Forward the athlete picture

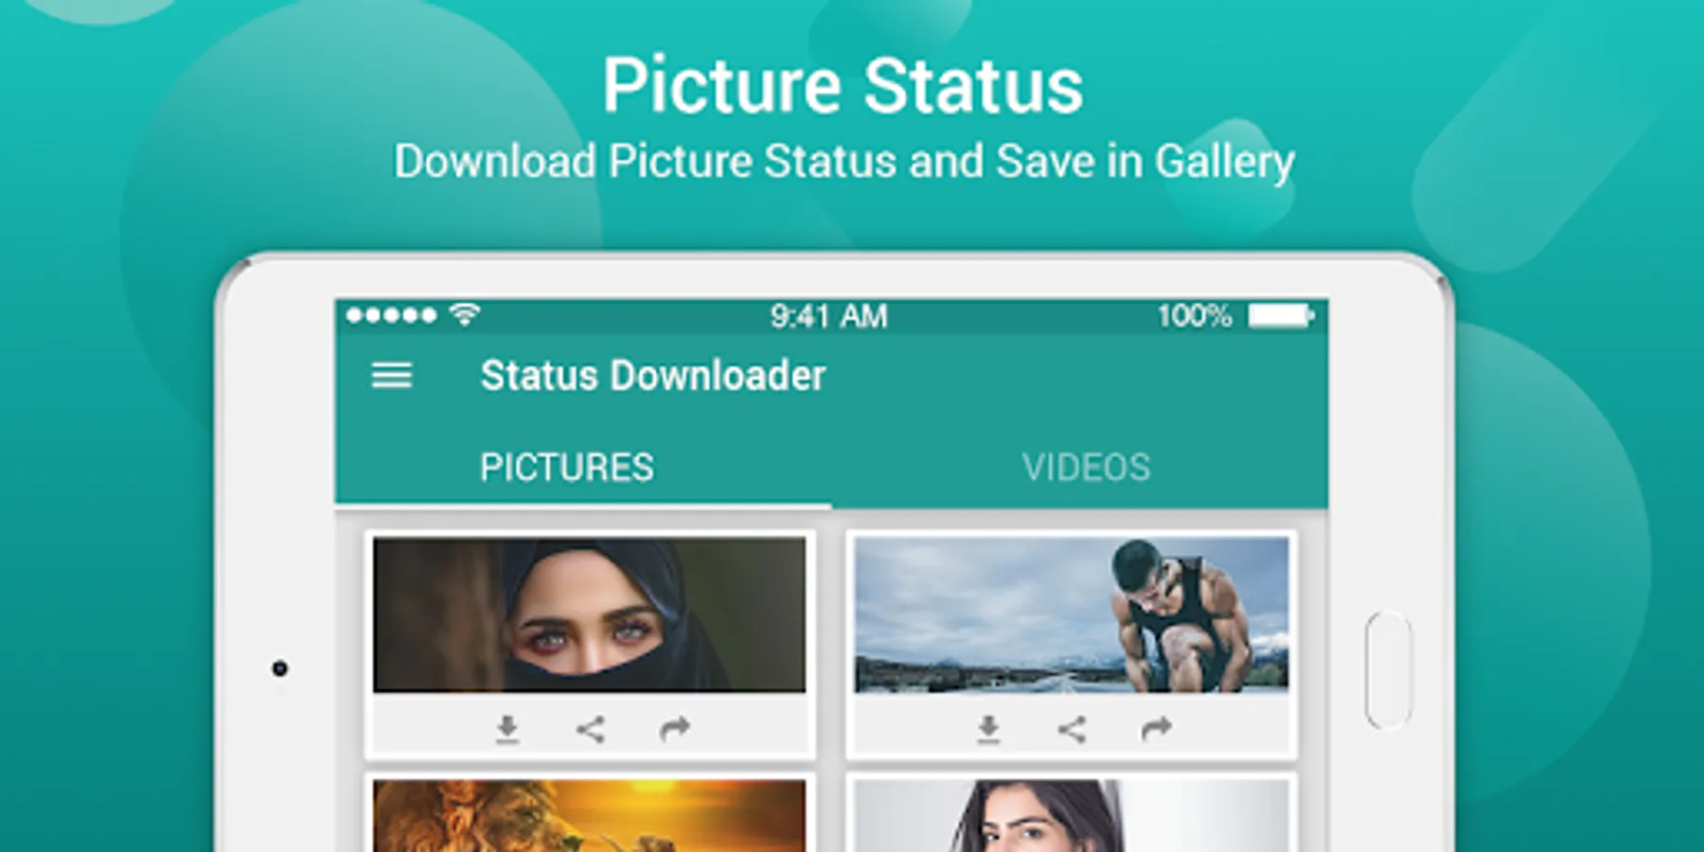tap(1156, 728)
